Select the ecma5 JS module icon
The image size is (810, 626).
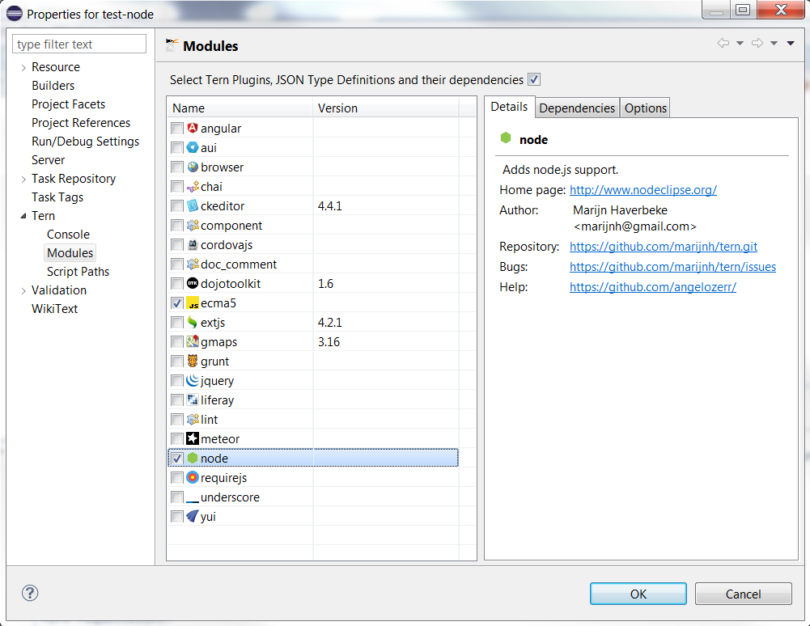click(x=192, y=302)
